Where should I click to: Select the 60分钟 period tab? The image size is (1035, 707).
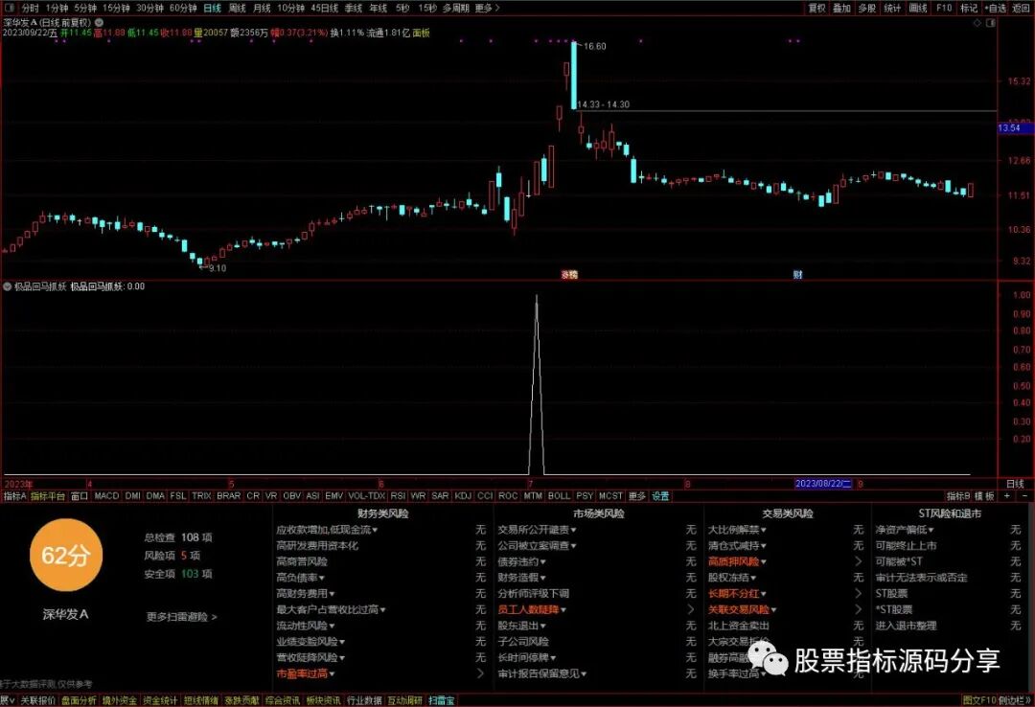point(183,8)
